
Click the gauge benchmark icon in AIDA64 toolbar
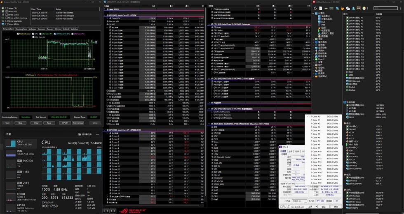click(x=364, y=8)
